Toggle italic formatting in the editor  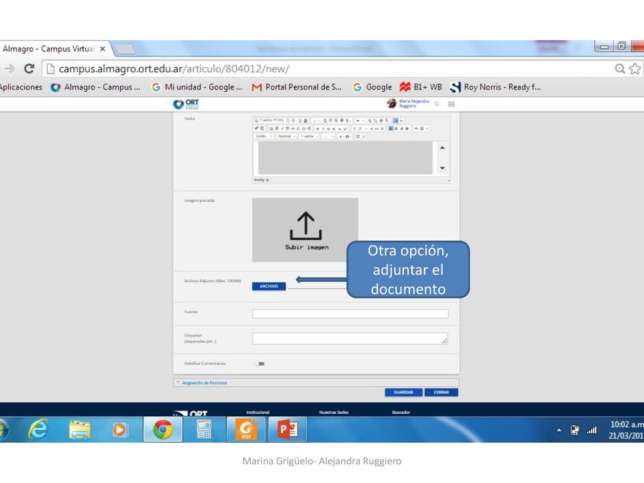tap(323, 128)
